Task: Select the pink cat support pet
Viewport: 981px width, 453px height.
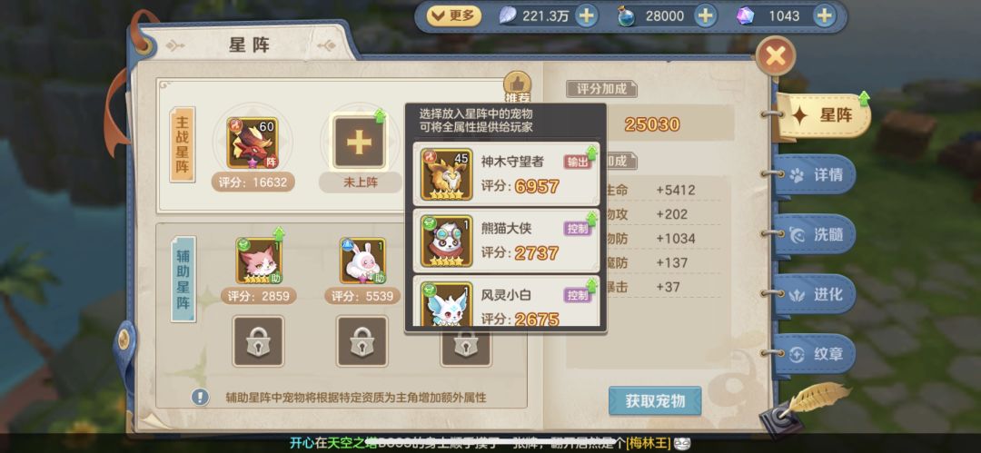Action: [258, 261]
